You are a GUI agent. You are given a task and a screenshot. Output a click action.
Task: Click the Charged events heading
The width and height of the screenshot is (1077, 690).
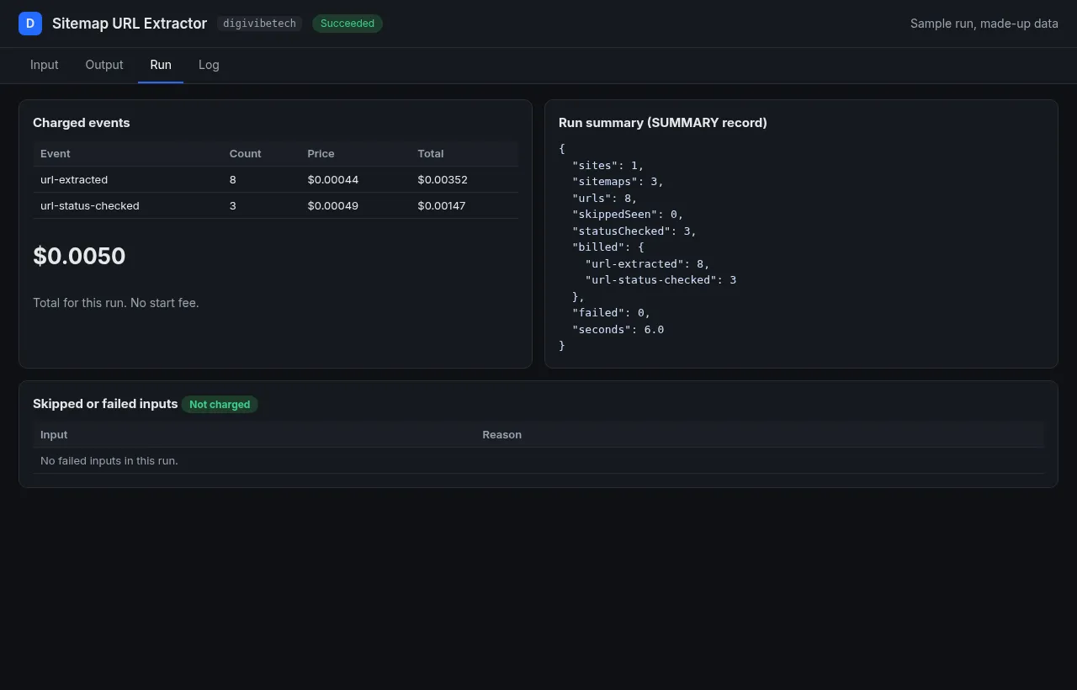(82, 123)
